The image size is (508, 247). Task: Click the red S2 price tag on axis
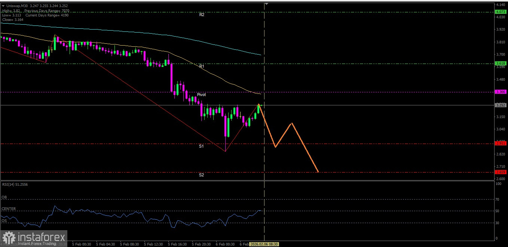point(501,172)
